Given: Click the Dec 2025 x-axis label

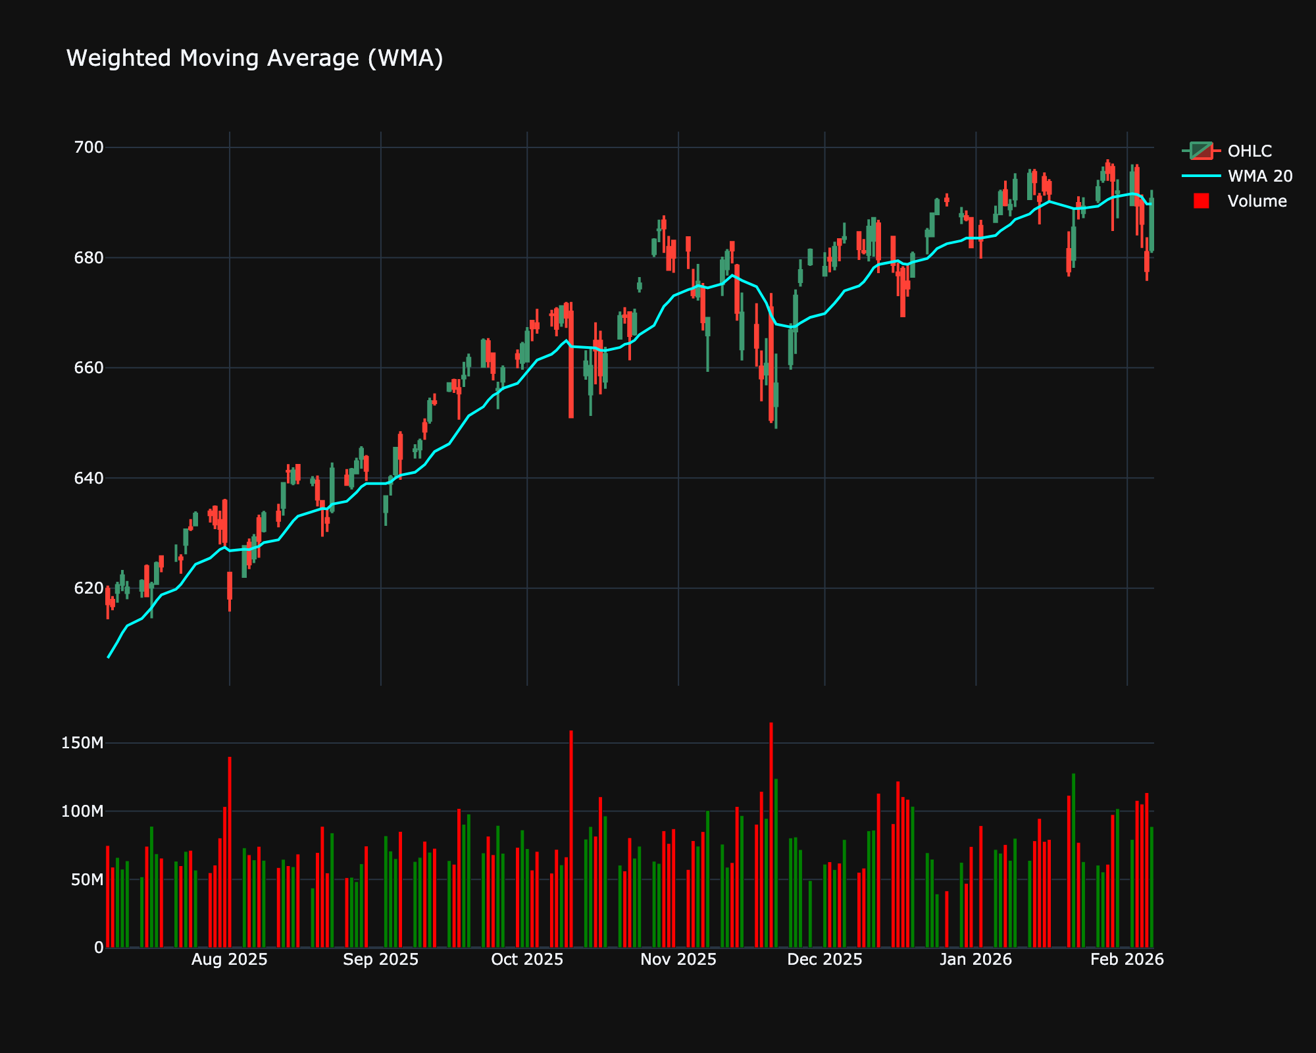Looking at the screenshot, I should coord(824,960).
